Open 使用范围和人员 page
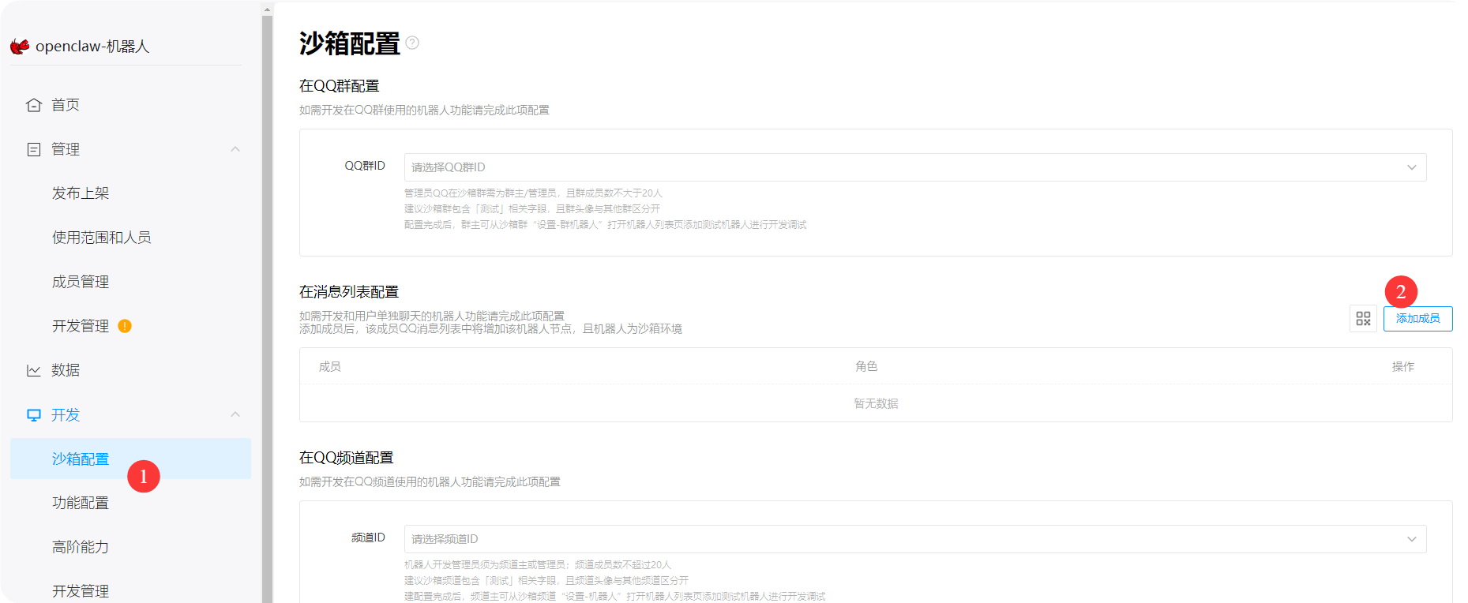 point(102,238)
